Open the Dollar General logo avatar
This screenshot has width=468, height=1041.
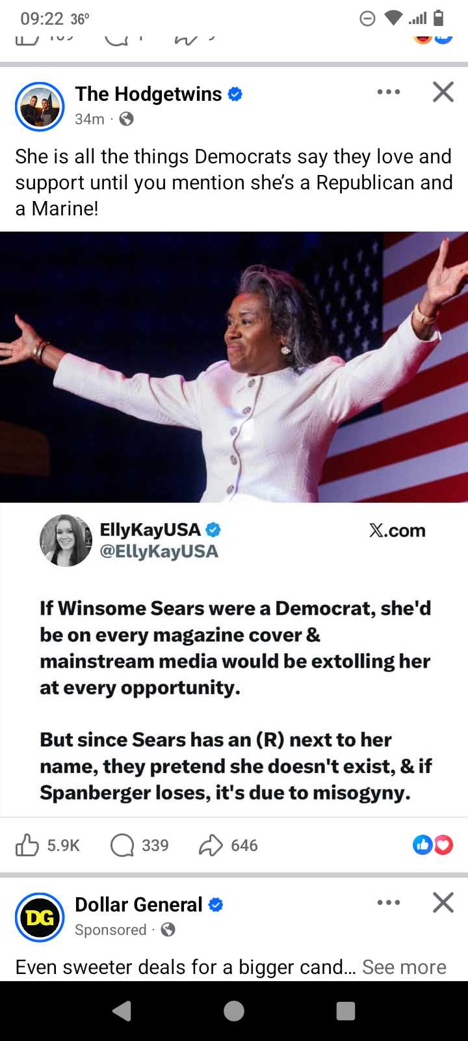[x=40, y=917]
